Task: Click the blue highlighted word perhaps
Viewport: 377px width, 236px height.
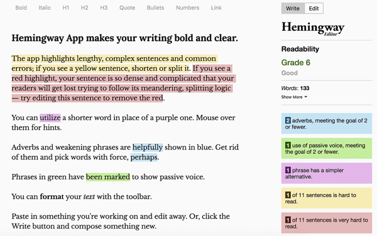Action: coord(144,158)
